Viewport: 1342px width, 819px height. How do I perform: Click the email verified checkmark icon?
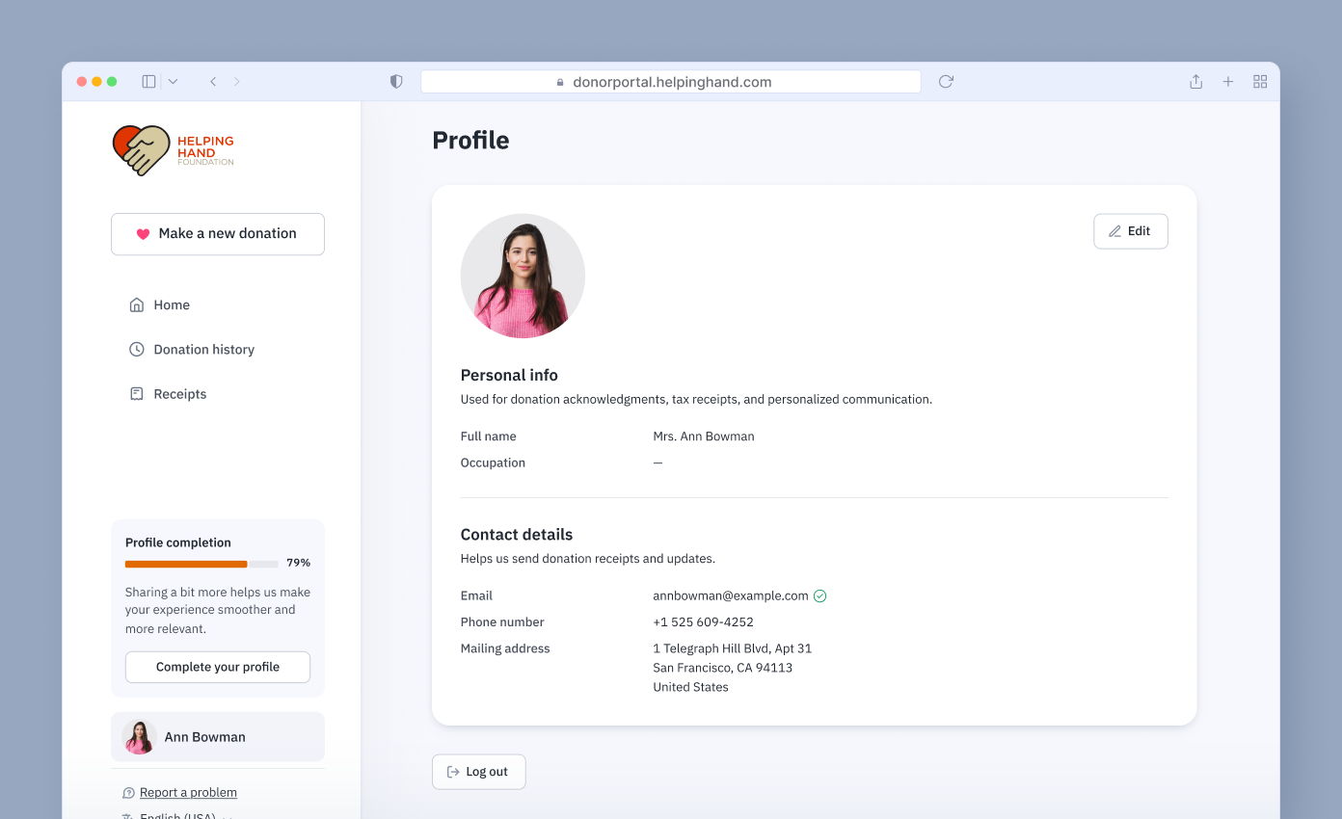pyautogui.click(x=819, y=595)
